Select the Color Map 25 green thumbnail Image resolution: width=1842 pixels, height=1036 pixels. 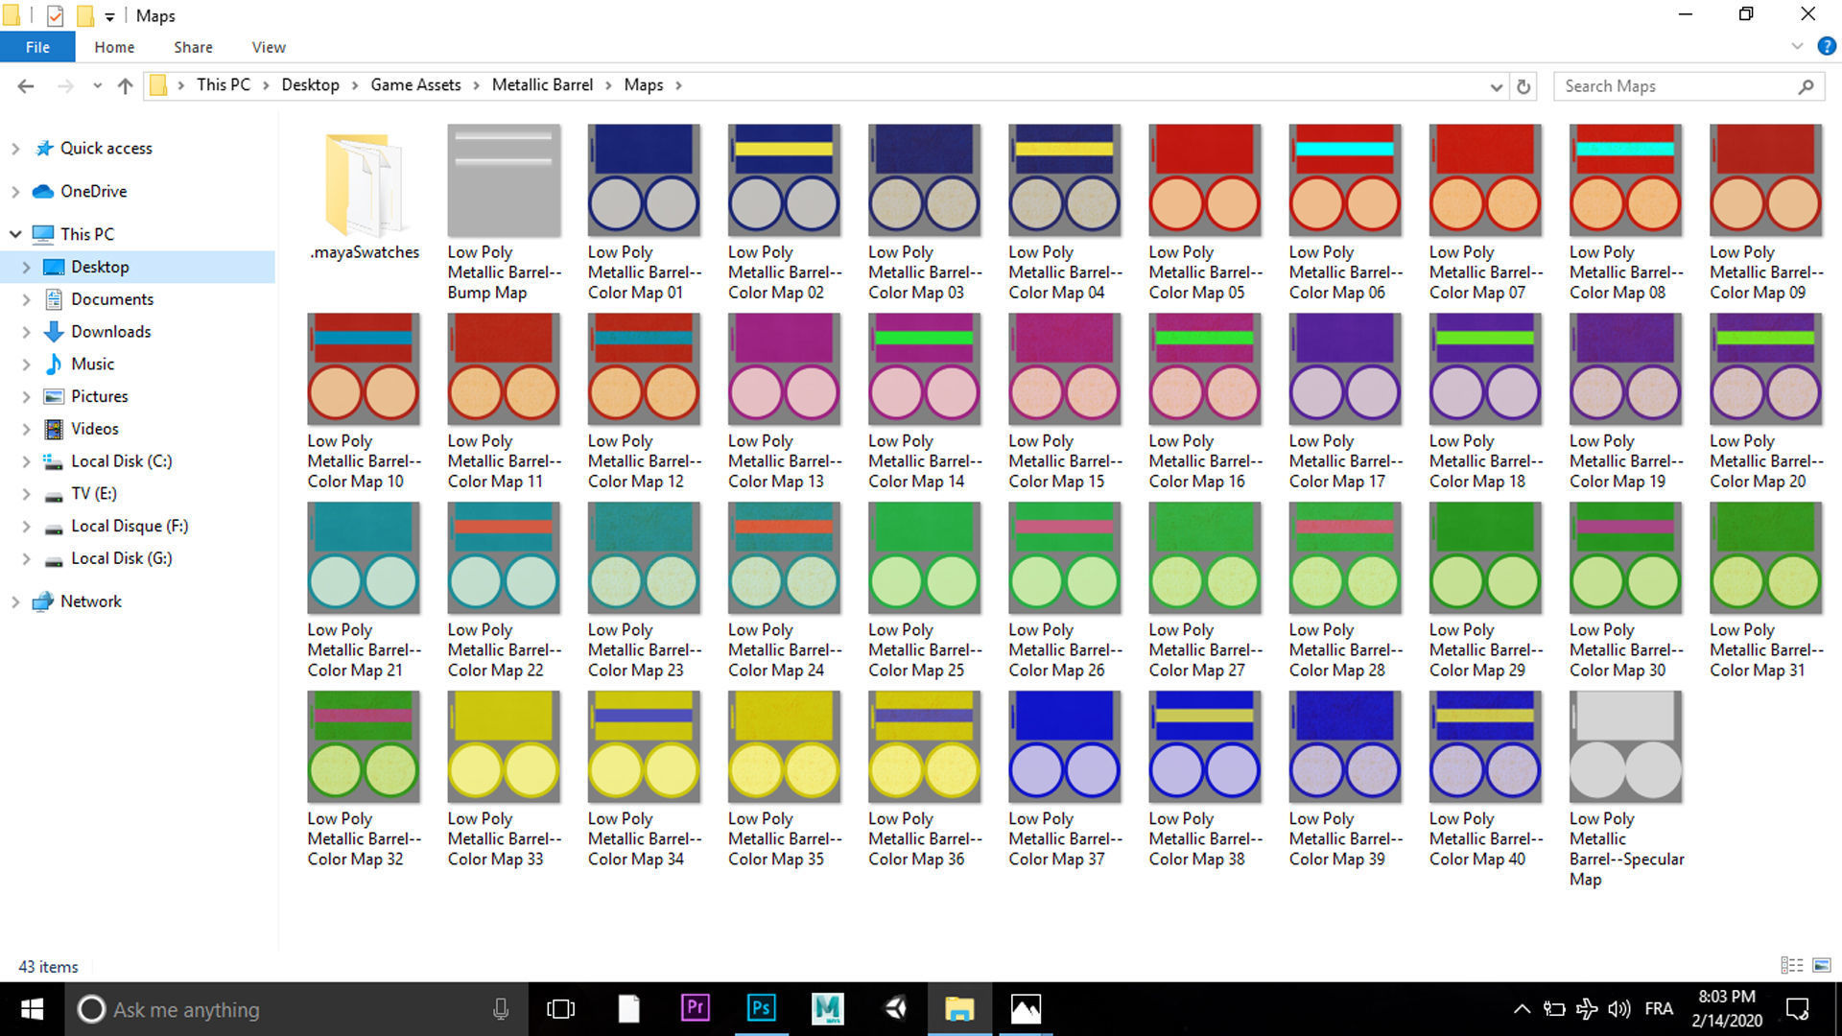tap(923, 557)
